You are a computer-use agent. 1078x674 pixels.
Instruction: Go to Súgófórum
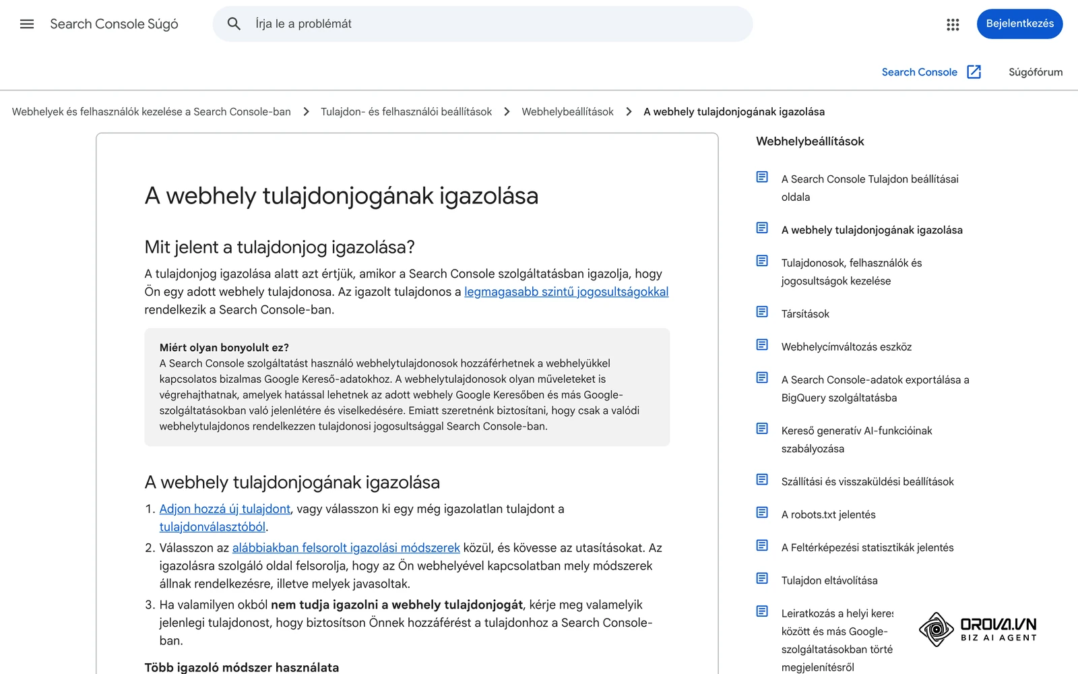(1036, 72)
